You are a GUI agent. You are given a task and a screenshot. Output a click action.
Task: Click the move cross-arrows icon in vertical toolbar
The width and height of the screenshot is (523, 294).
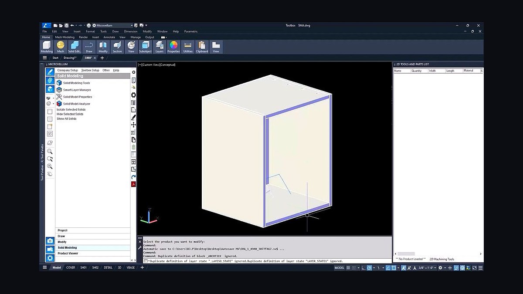133,125
